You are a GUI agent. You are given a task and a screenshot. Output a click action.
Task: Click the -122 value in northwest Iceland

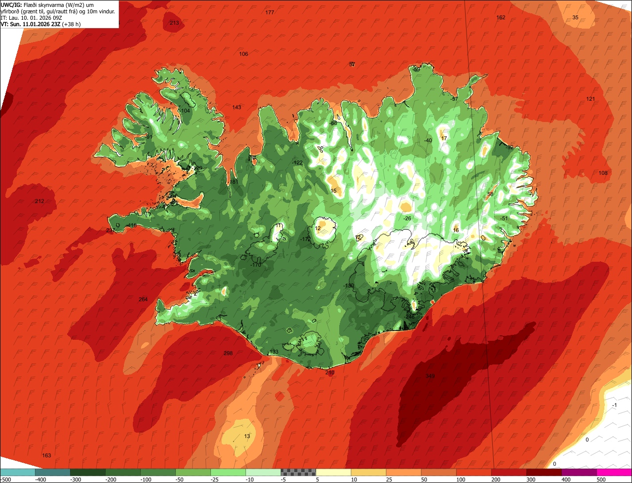[x=297, y=162]
